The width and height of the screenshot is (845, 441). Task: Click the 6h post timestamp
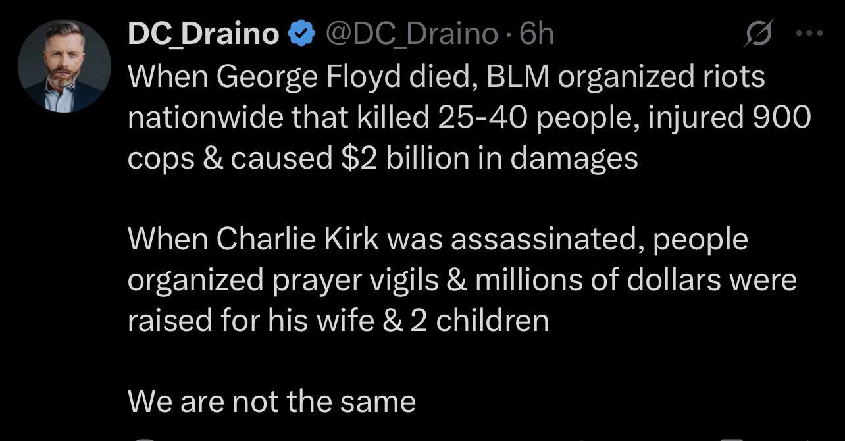point(537,34)
